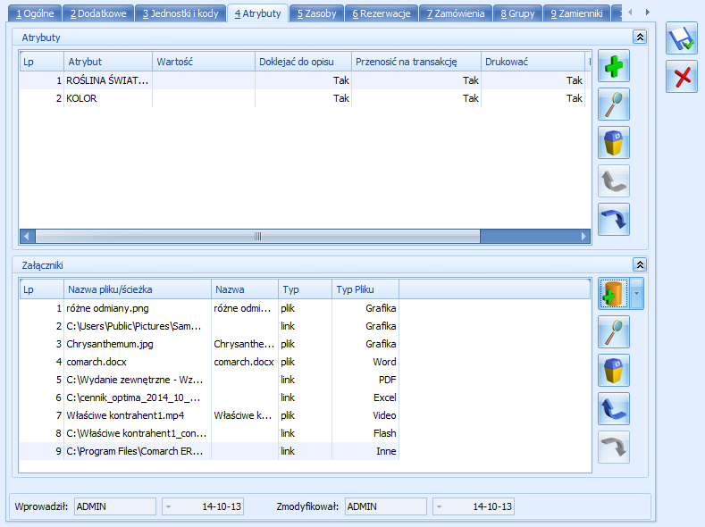Click the PDF file type cell
The height and width of the screenshot is (527, 705).
365,380
